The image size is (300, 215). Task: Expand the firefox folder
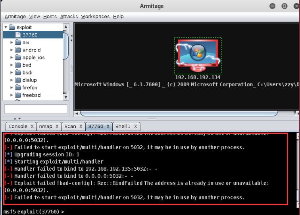point(12,88)
